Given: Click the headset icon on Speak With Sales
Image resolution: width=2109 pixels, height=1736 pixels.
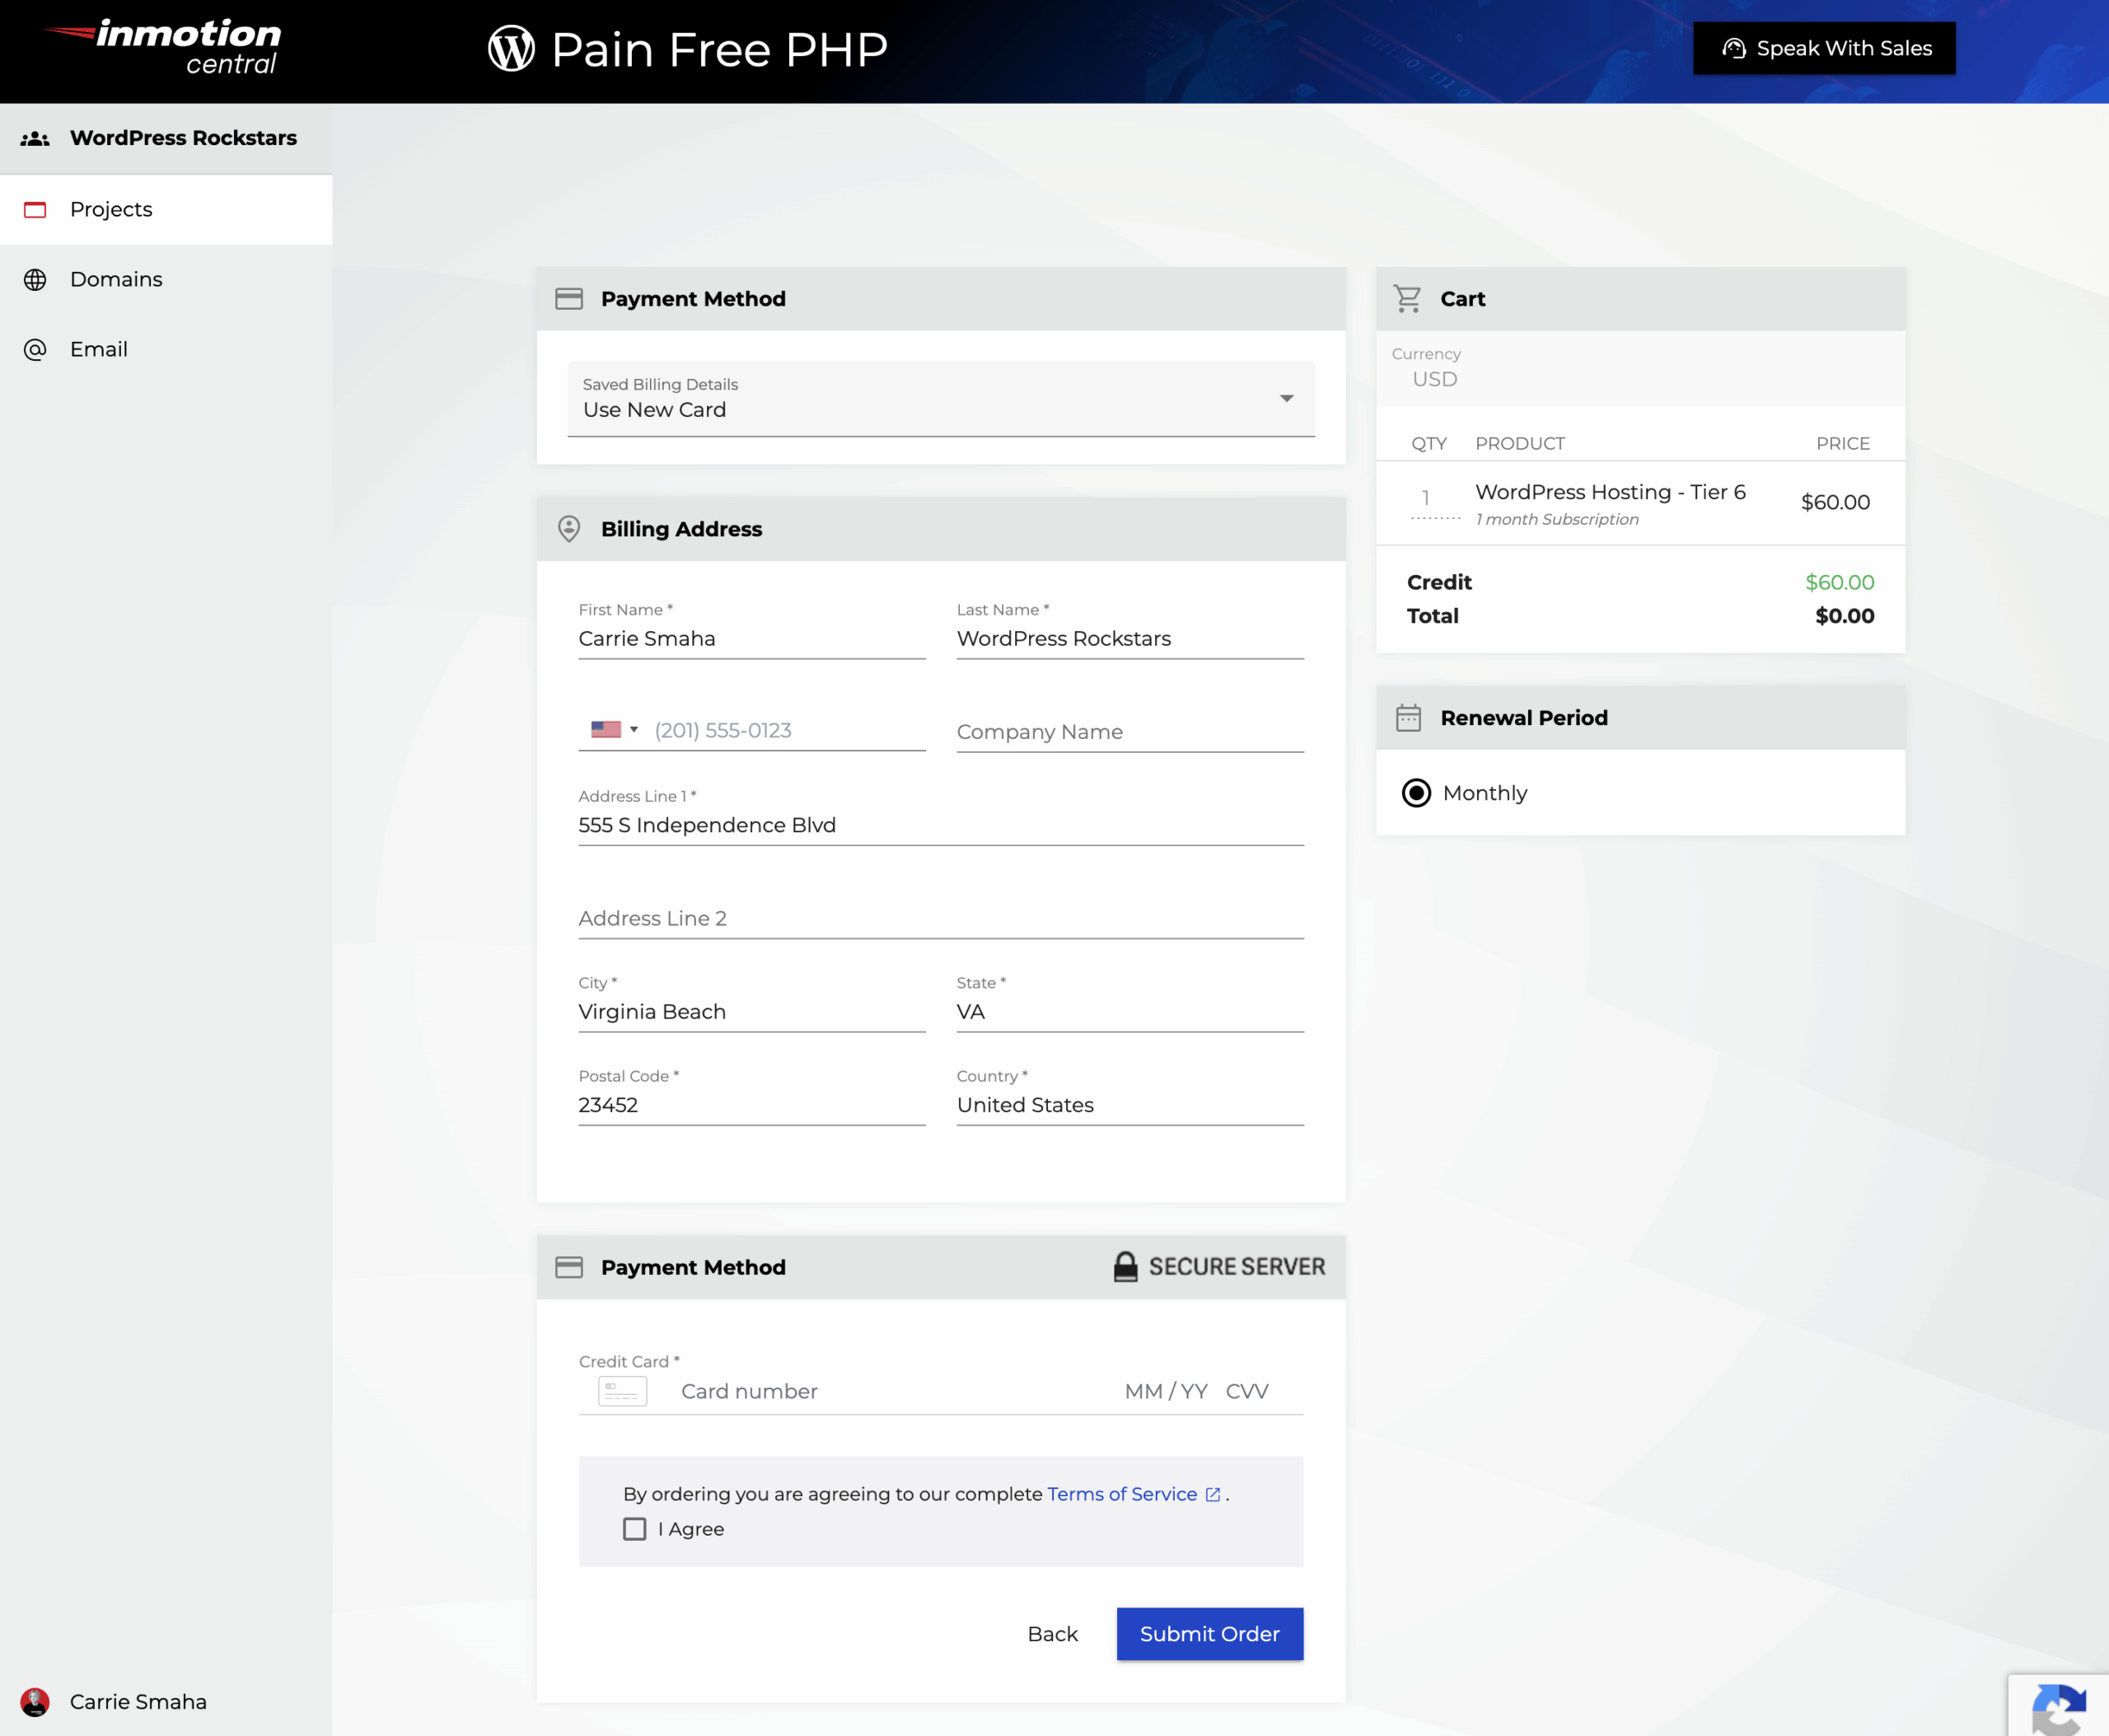Looking at the screenshot, I should tap(1733, 47).
